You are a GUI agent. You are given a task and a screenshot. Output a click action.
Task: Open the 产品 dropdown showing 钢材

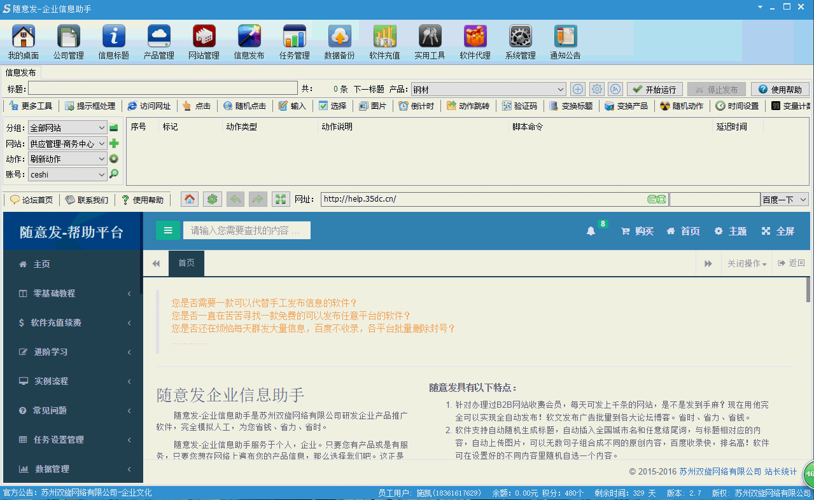pyautogui.click(x=488, y=89)
